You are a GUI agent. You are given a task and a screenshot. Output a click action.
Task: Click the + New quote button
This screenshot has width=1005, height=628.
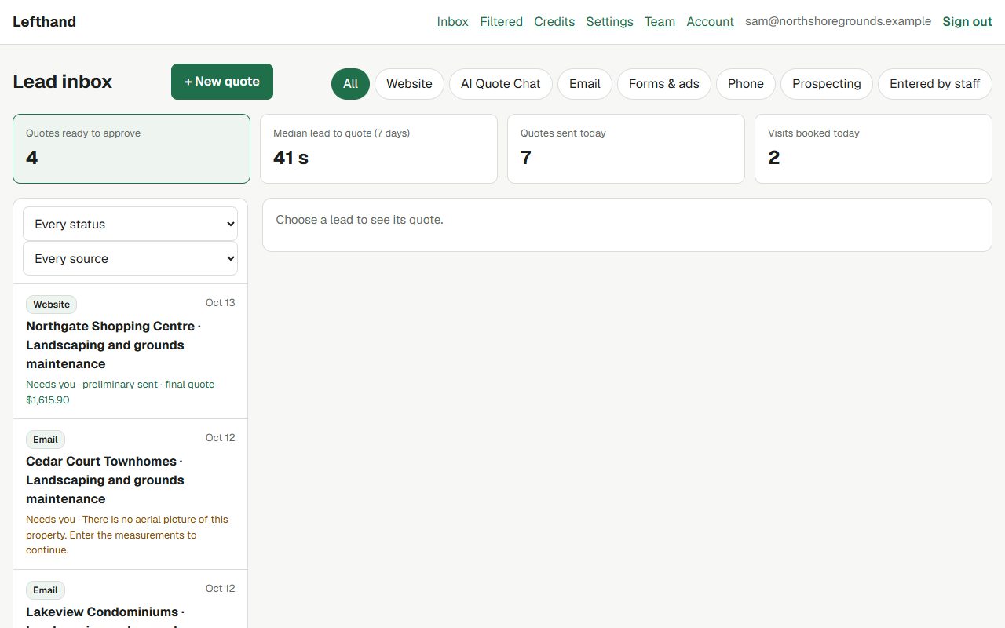[222, 82]
